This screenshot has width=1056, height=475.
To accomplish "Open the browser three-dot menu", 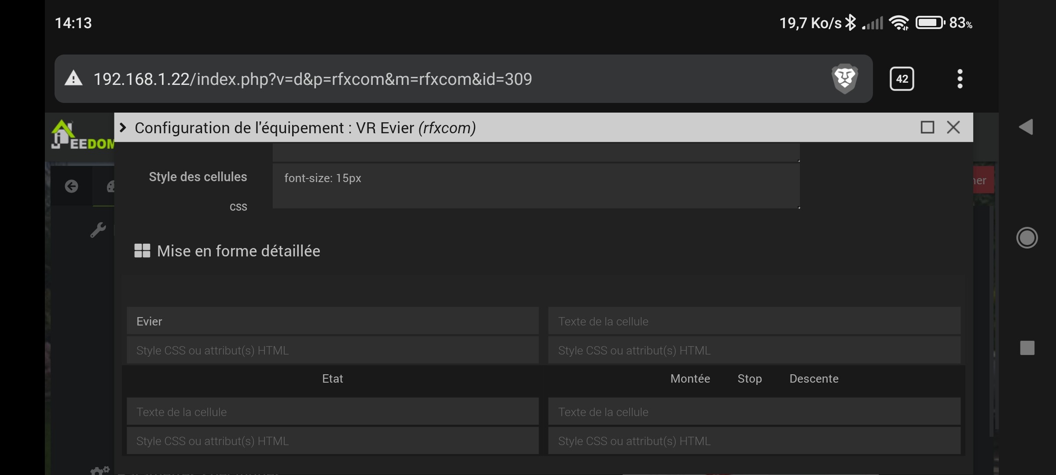I will 960,79.
